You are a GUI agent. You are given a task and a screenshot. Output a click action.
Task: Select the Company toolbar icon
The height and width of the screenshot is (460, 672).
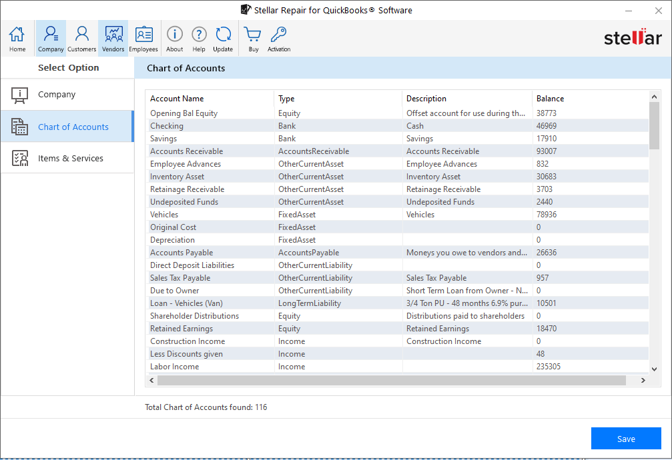pyautogui.click(x=51, y=39)
